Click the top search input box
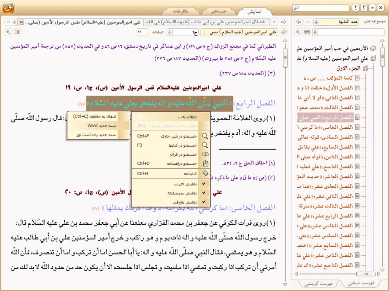The width and height of the screenshot is (389, 291). pyautogui.click(x=324, y=8)
